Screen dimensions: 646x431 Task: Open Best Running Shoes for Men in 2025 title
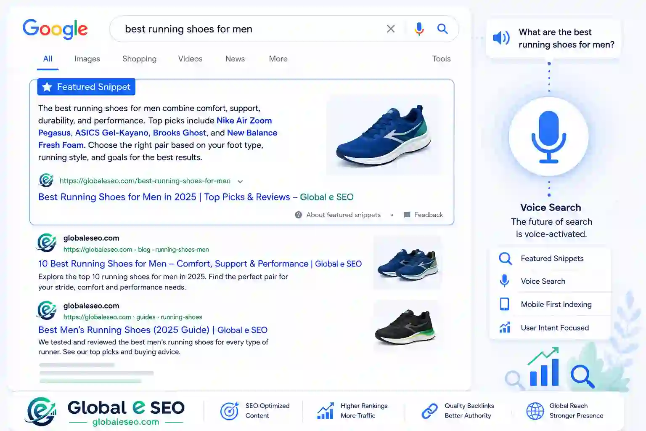click(x=196, y=197)
